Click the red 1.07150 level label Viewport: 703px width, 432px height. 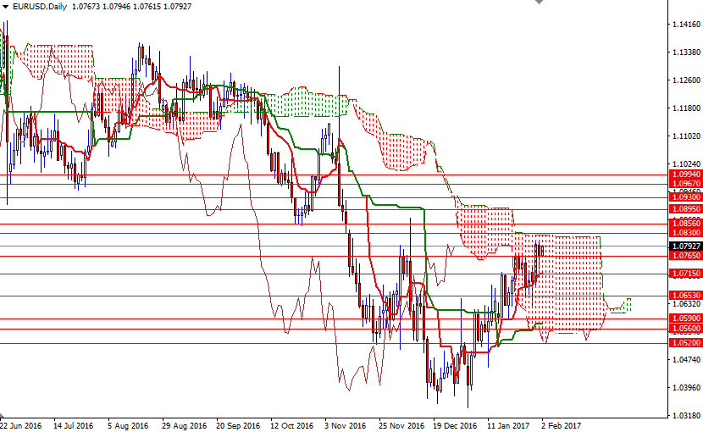pyautogui.click(x=685, y=274)
